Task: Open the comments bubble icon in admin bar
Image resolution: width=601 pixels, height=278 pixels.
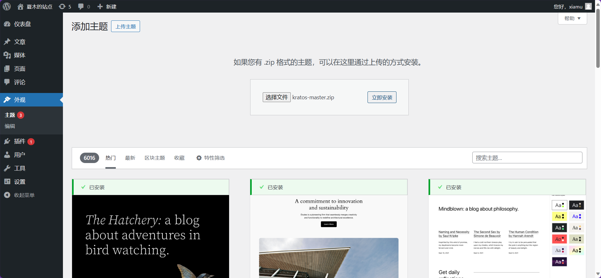Action: pos(81,7)
